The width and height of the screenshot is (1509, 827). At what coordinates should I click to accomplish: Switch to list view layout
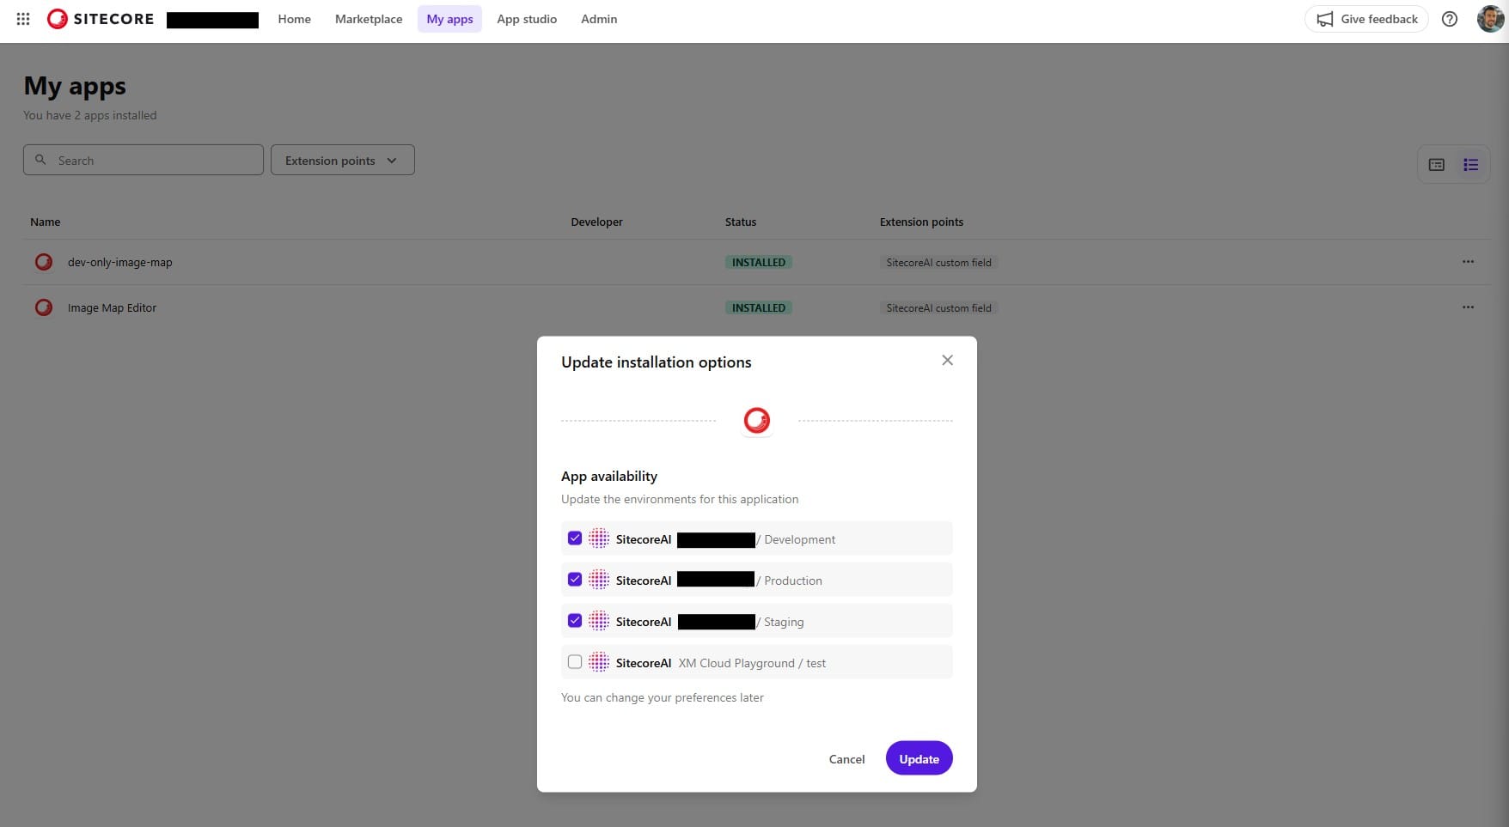pos(1471,165)
